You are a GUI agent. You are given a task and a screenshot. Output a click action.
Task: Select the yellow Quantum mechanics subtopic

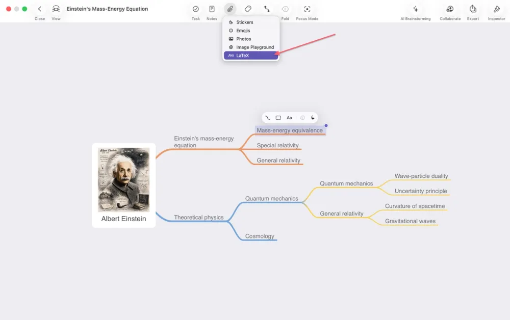(346, 183)
